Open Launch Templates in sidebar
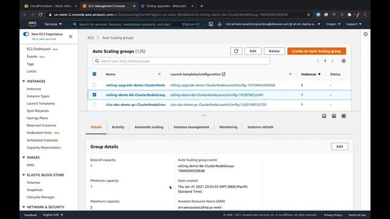The width and height of the screenshot is (390, 219). click(41, 103)
